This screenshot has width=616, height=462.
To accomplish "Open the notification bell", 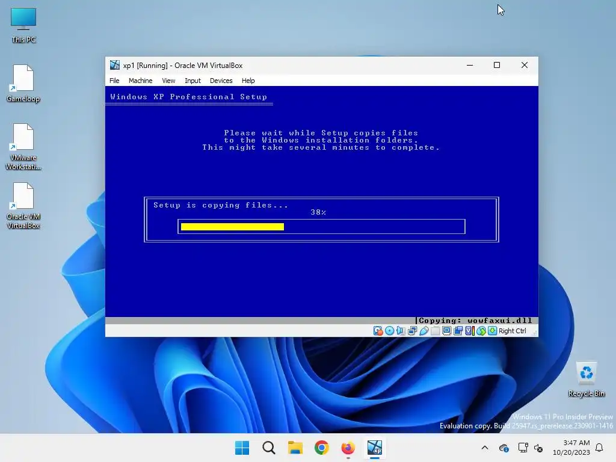I will coord(599,448).
